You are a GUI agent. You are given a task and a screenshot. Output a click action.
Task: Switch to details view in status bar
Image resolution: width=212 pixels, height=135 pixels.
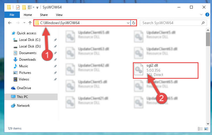pyautogui.click(x=200, y=129)
